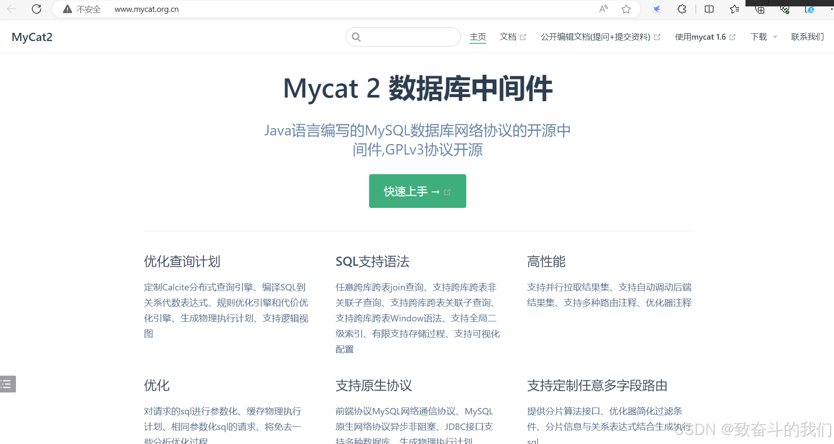Click the 支持定制任意多字段路由 heading
The image size is (834, 444).
click(597, 386)
